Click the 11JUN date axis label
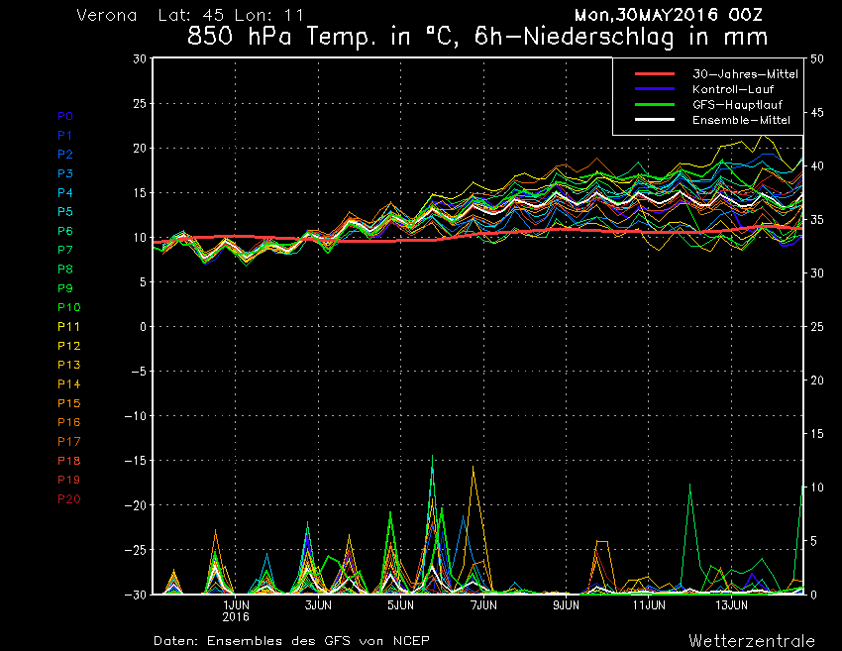Image resolution: width=842 pixels, height=651 pixels. point(649,605)
